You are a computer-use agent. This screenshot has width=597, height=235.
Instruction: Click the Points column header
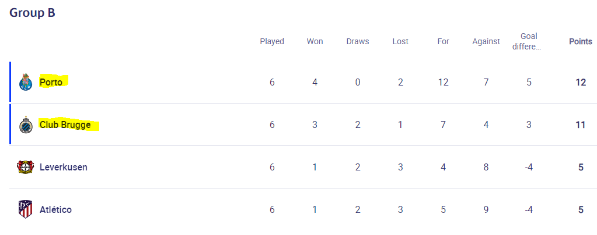click(581, 41)
